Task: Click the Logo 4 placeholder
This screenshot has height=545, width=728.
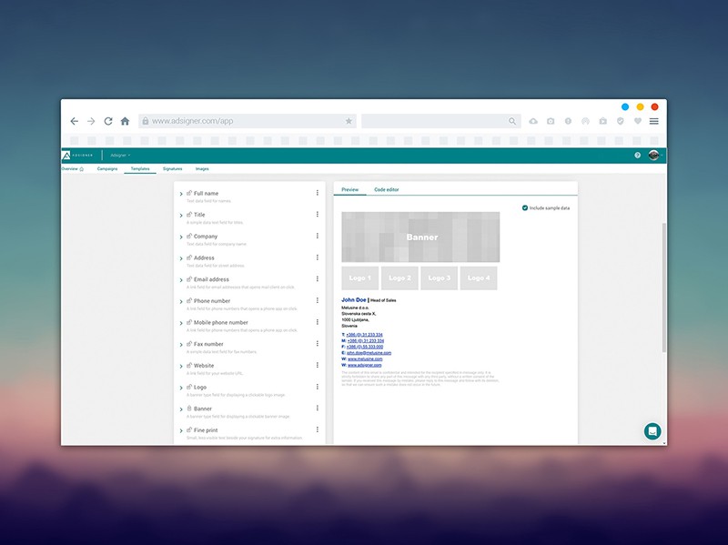Action: click(479, 278)
